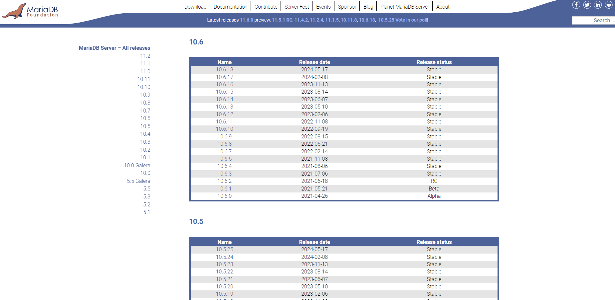Viewport: 615px width, 300px height.
Task: Open the Reddit social icon
Action: [x=609, y=5]
